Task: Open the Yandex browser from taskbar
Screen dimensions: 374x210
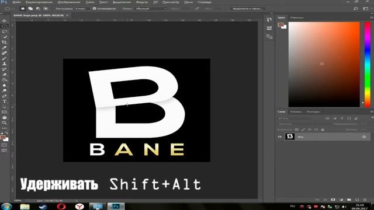Action: coord(79,206)
